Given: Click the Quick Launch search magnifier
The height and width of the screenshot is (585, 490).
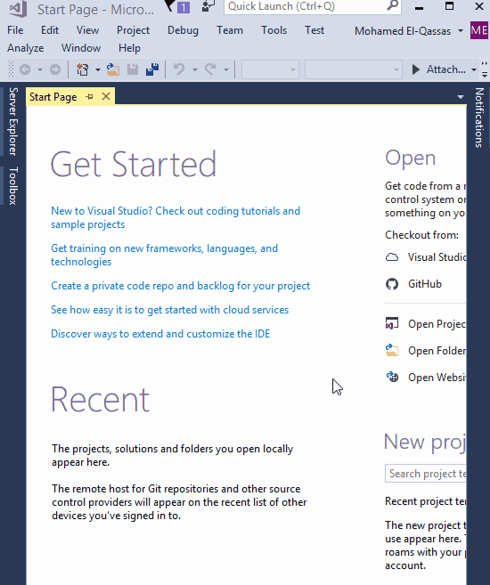Looking at the screenshot, I should click(392, 6).
